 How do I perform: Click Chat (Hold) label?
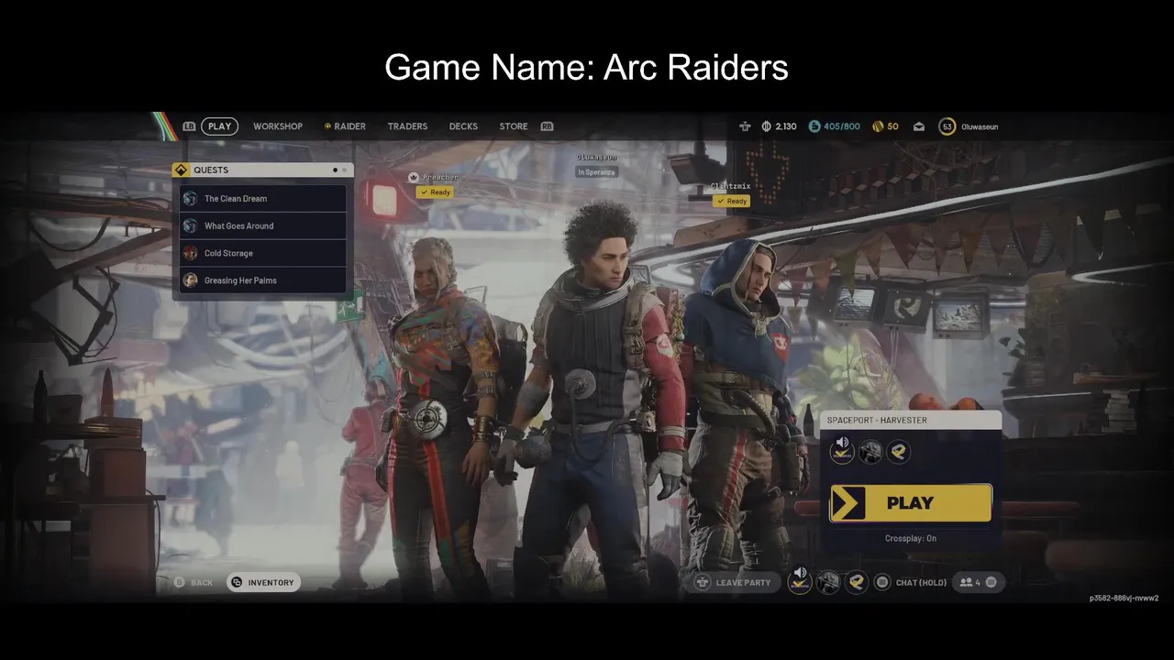click(x=921, y=582)
